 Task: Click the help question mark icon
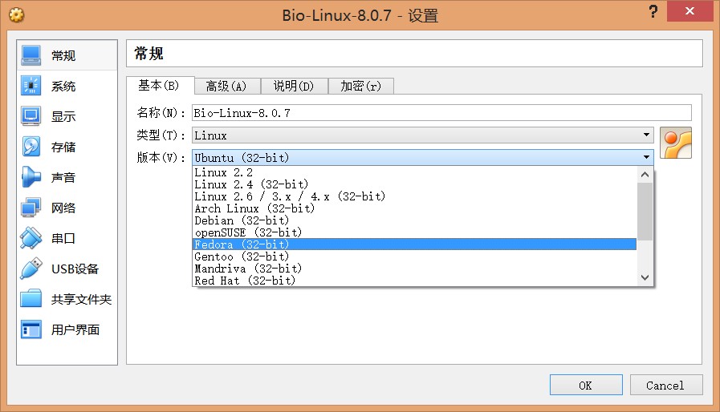coord(653,11)
